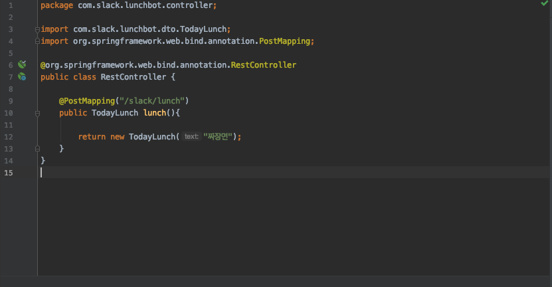Place the caret on empty line 15
The height and width of the screenshot is (287, 552).
(x=294, y=172)
